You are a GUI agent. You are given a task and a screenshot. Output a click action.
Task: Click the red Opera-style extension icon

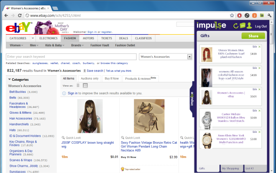[x=239, y=15]
